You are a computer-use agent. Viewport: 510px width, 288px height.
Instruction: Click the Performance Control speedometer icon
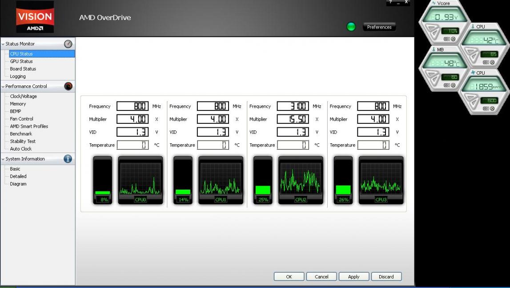(68, 86)
